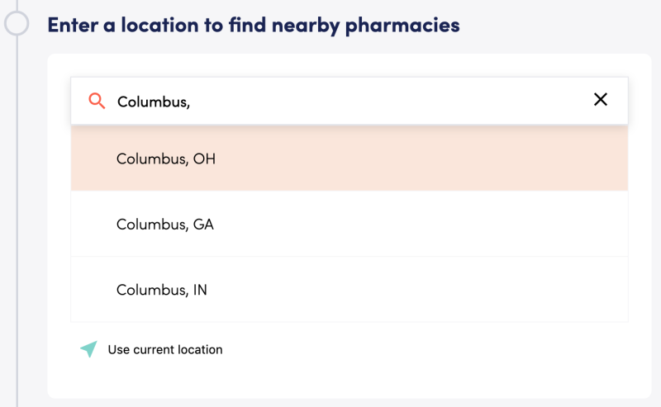Click the word "pharmacies" in the heading
This screenshot has height=407, width=661.
click(403, 26)
